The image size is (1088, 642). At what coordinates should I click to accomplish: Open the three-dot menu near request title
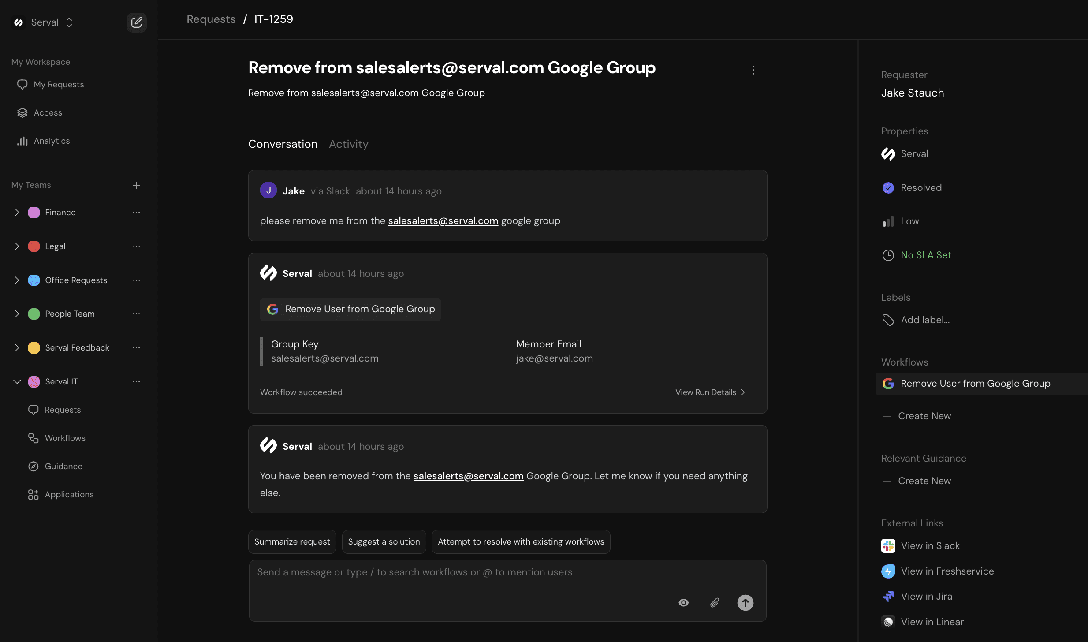[753, 70]
